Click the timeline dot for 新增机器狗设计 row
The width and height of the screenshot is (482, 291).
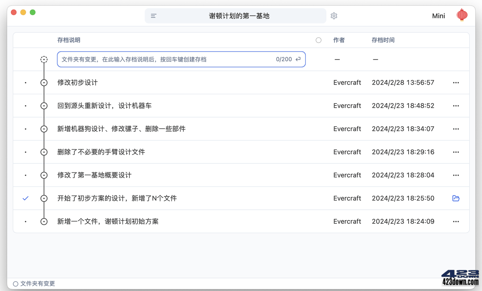pos(44,128)
